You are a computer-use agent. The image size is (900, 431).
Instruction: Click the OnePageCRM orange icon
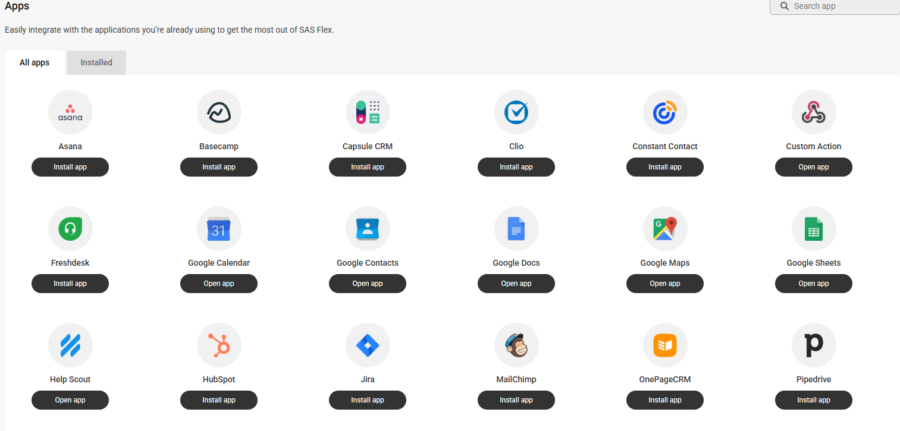coord(665,345)
